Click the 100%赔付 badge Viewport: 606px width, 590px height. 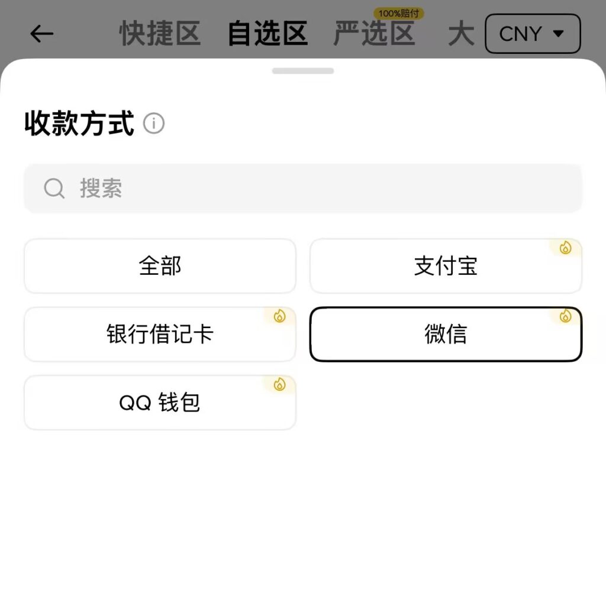[399, 13]
